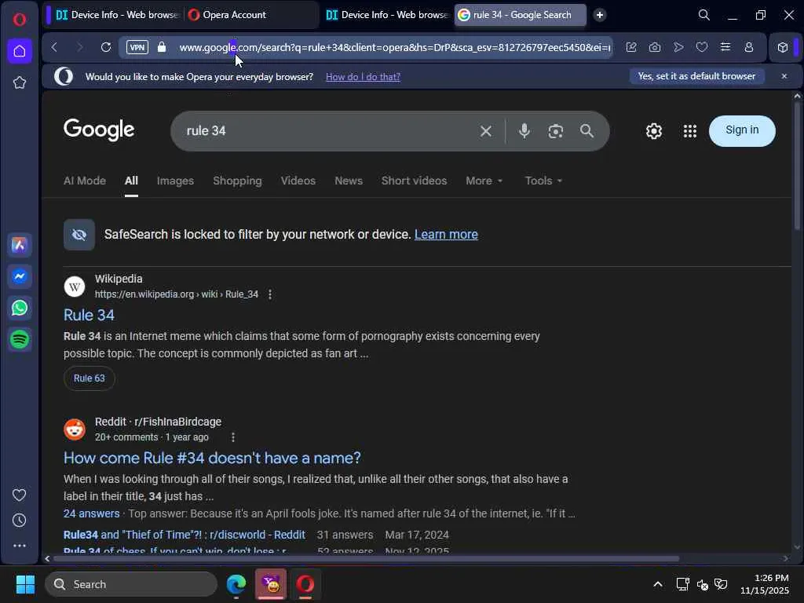
Task: Open WhatsApp in the sidebar
Action: [20, 308]
